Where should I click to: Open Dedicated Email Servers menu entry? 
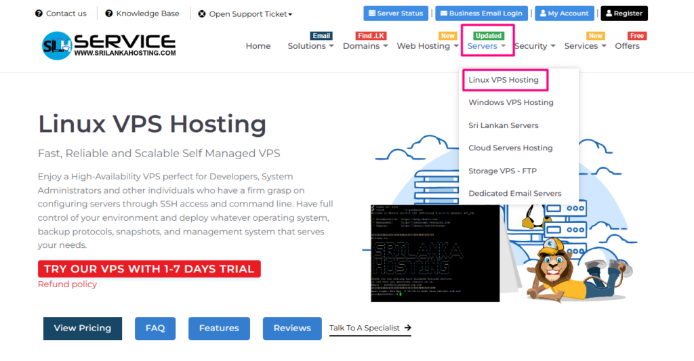(x=515, y=193)
